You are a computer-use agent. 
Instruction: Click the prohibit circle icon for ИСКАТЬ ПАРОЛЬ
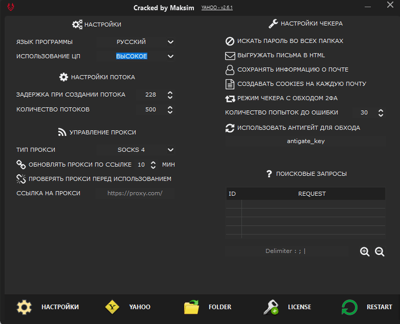[x=230, y=41]
